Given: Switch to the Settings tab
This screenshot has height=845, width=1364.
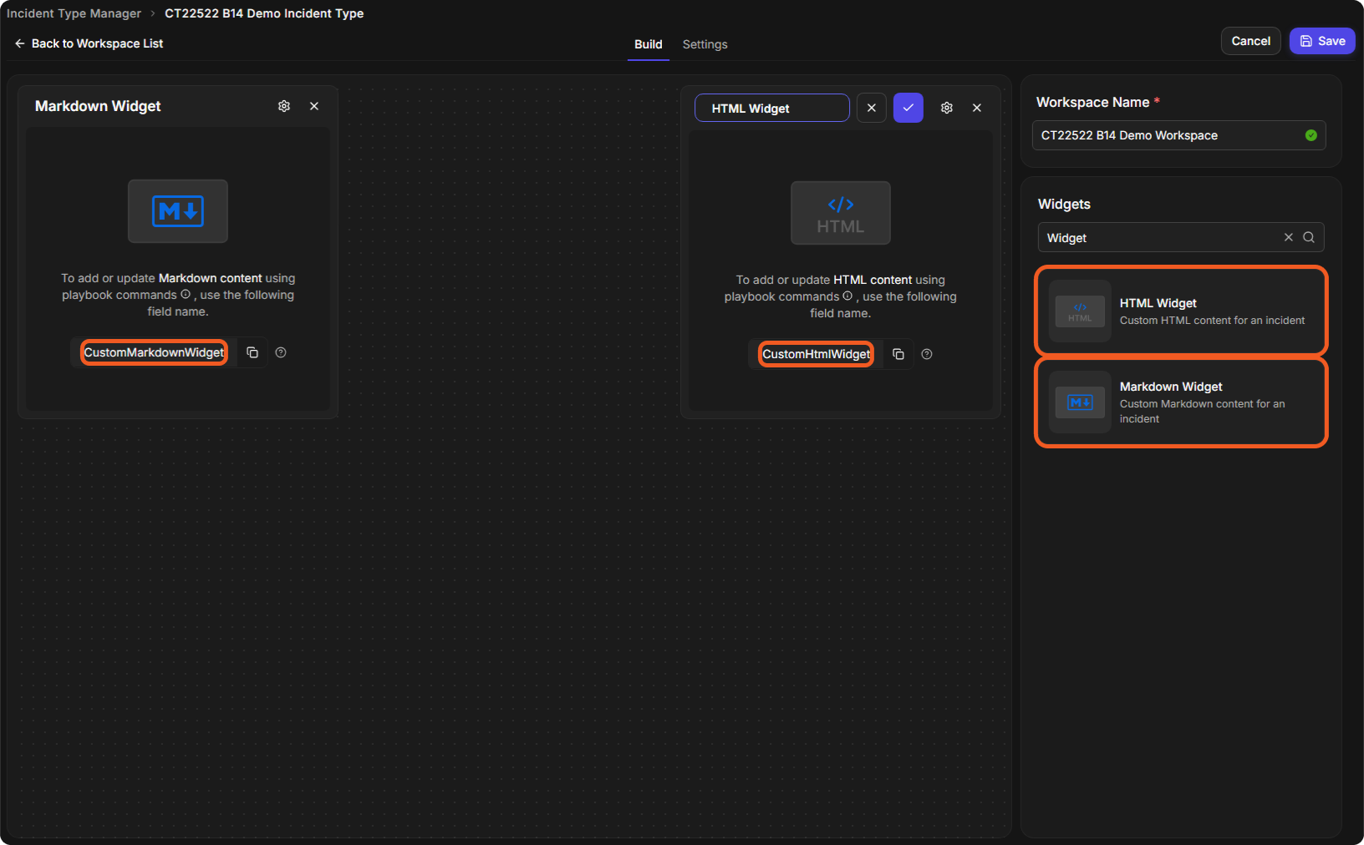Looking at the screenshot, I should click(x=705, y=44).
